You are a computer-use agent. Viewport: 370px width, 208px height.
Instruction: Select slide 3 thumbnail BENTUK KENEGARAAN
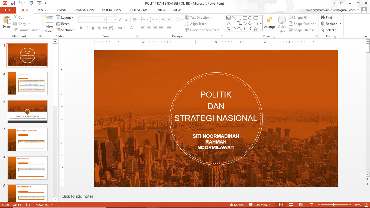[x=27, y=112]
